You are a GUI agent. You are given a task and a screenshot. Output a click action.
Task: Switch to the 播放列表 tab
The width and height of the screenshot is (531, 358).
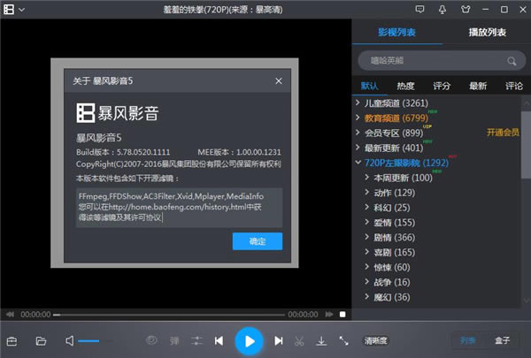point(487,33)
